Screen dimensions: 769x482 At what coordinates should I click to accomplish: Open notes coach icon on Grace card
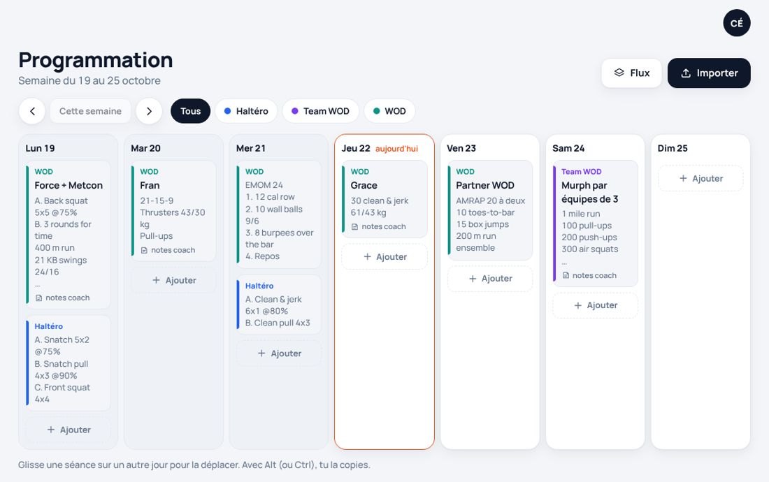354,227
